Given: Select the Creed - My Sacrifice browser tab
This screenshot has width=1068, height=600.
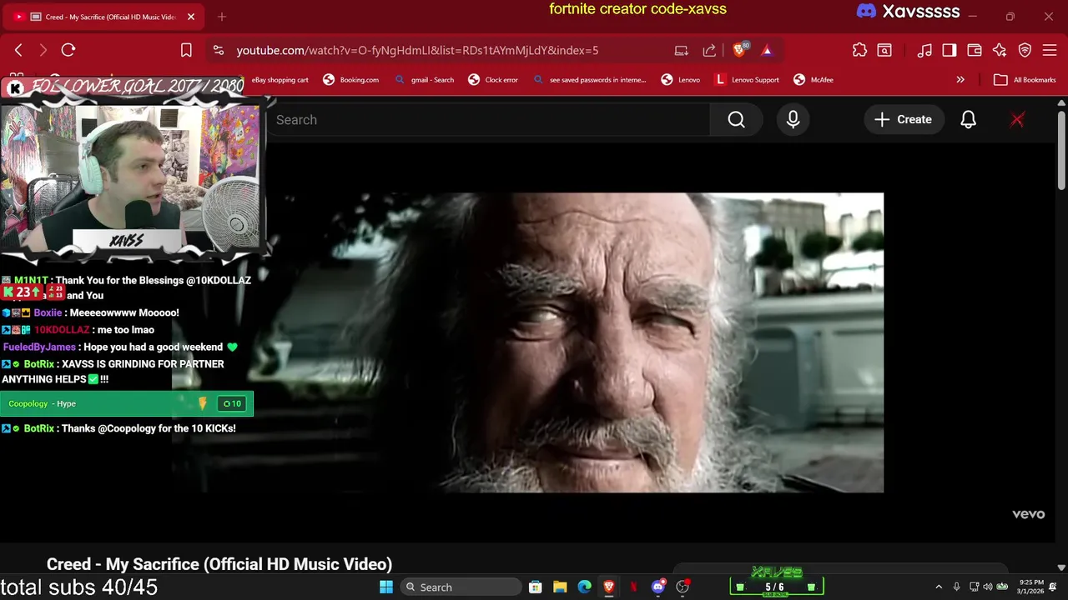Looking at the screenshot, I should 102,17.
